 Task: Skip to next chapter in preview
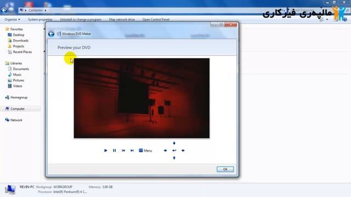click(x=132, y=150)
